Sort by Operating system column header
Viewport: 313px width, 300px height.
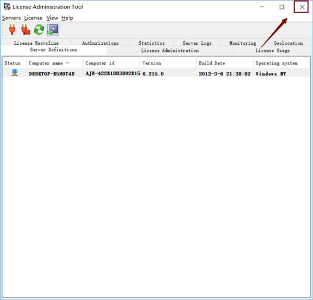click(x=282, y=63)
